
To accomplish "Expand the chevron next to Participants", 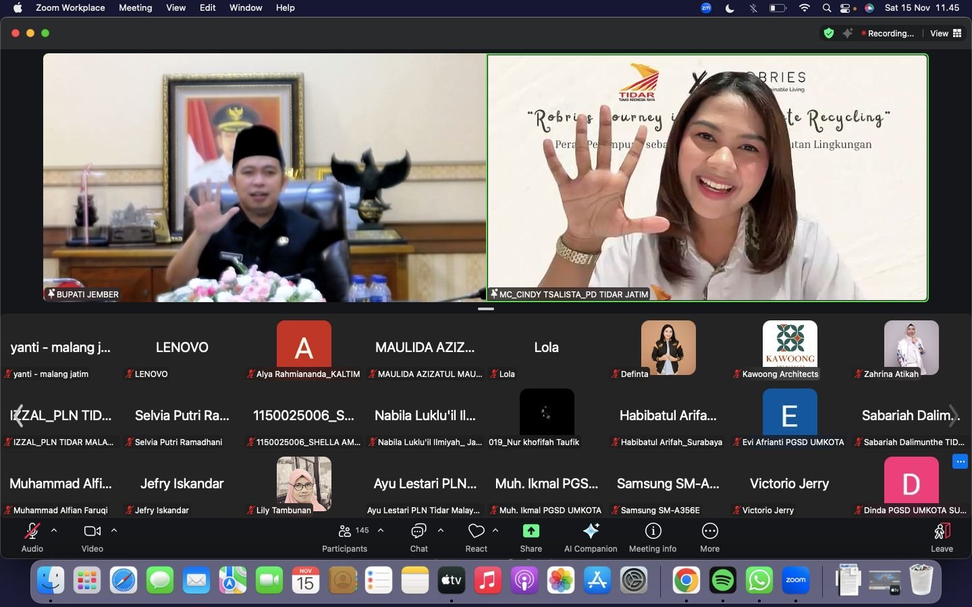I will 381,530.
